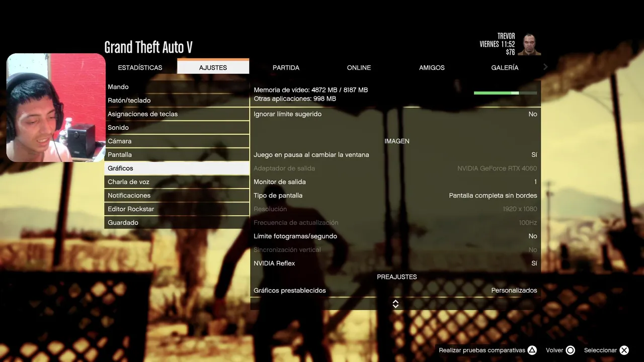Open the Galería tab
Image resolution: width=644 pixels, height=362 pixels.
[x=505, y=67]
